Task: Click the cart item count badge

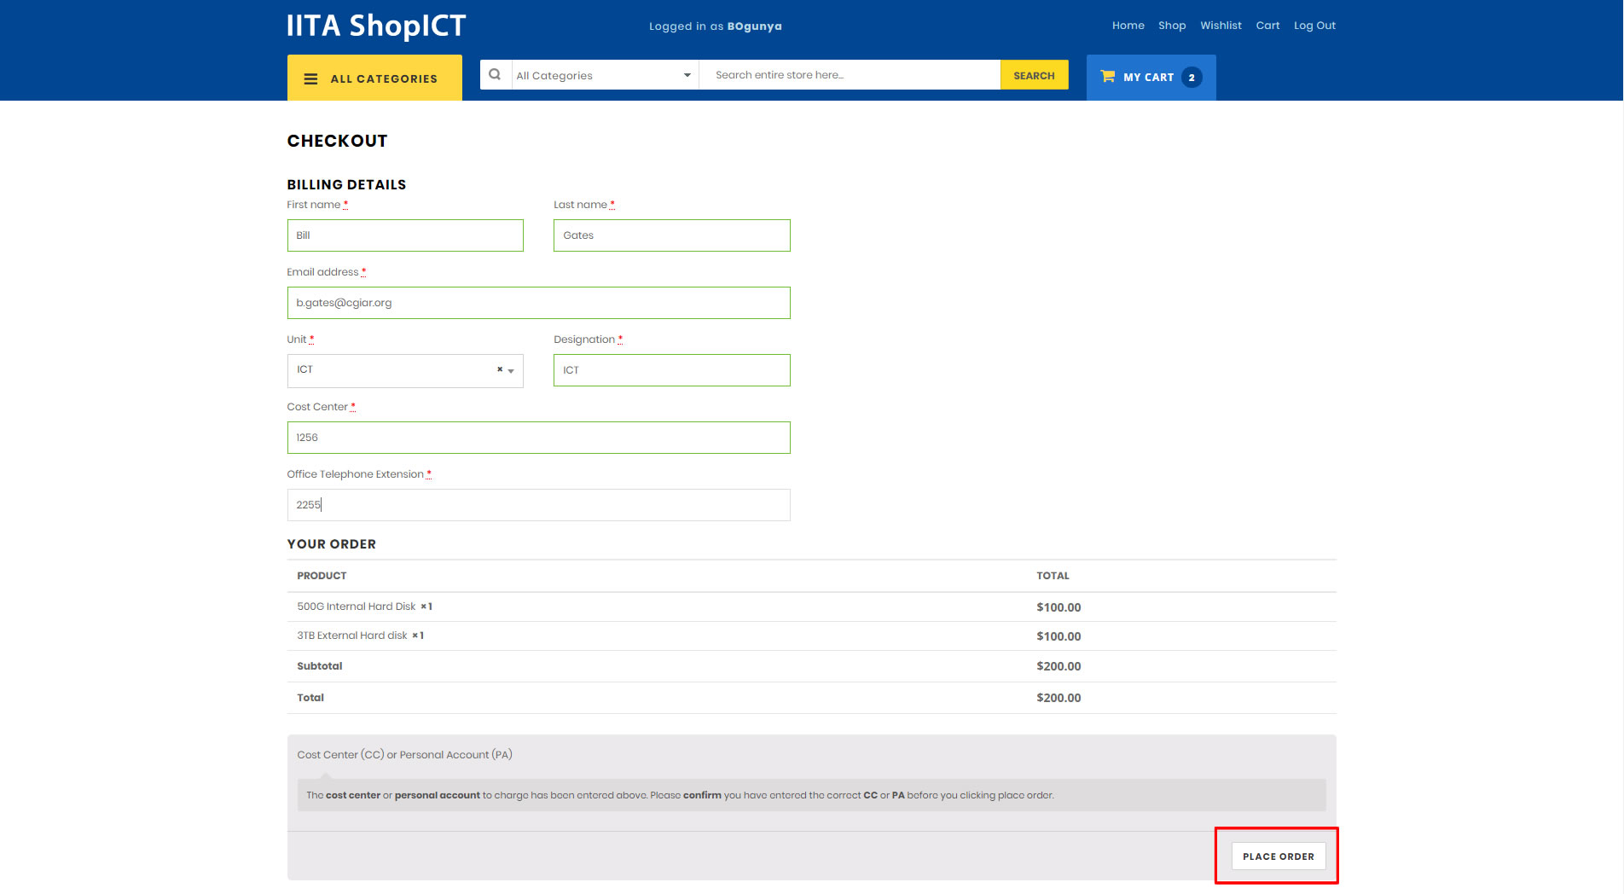Action: pos(1192,78)
